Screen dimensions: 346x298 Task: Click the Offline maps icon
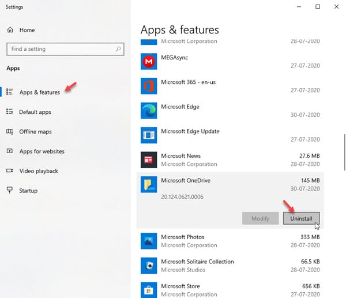[x=9, y=132]
